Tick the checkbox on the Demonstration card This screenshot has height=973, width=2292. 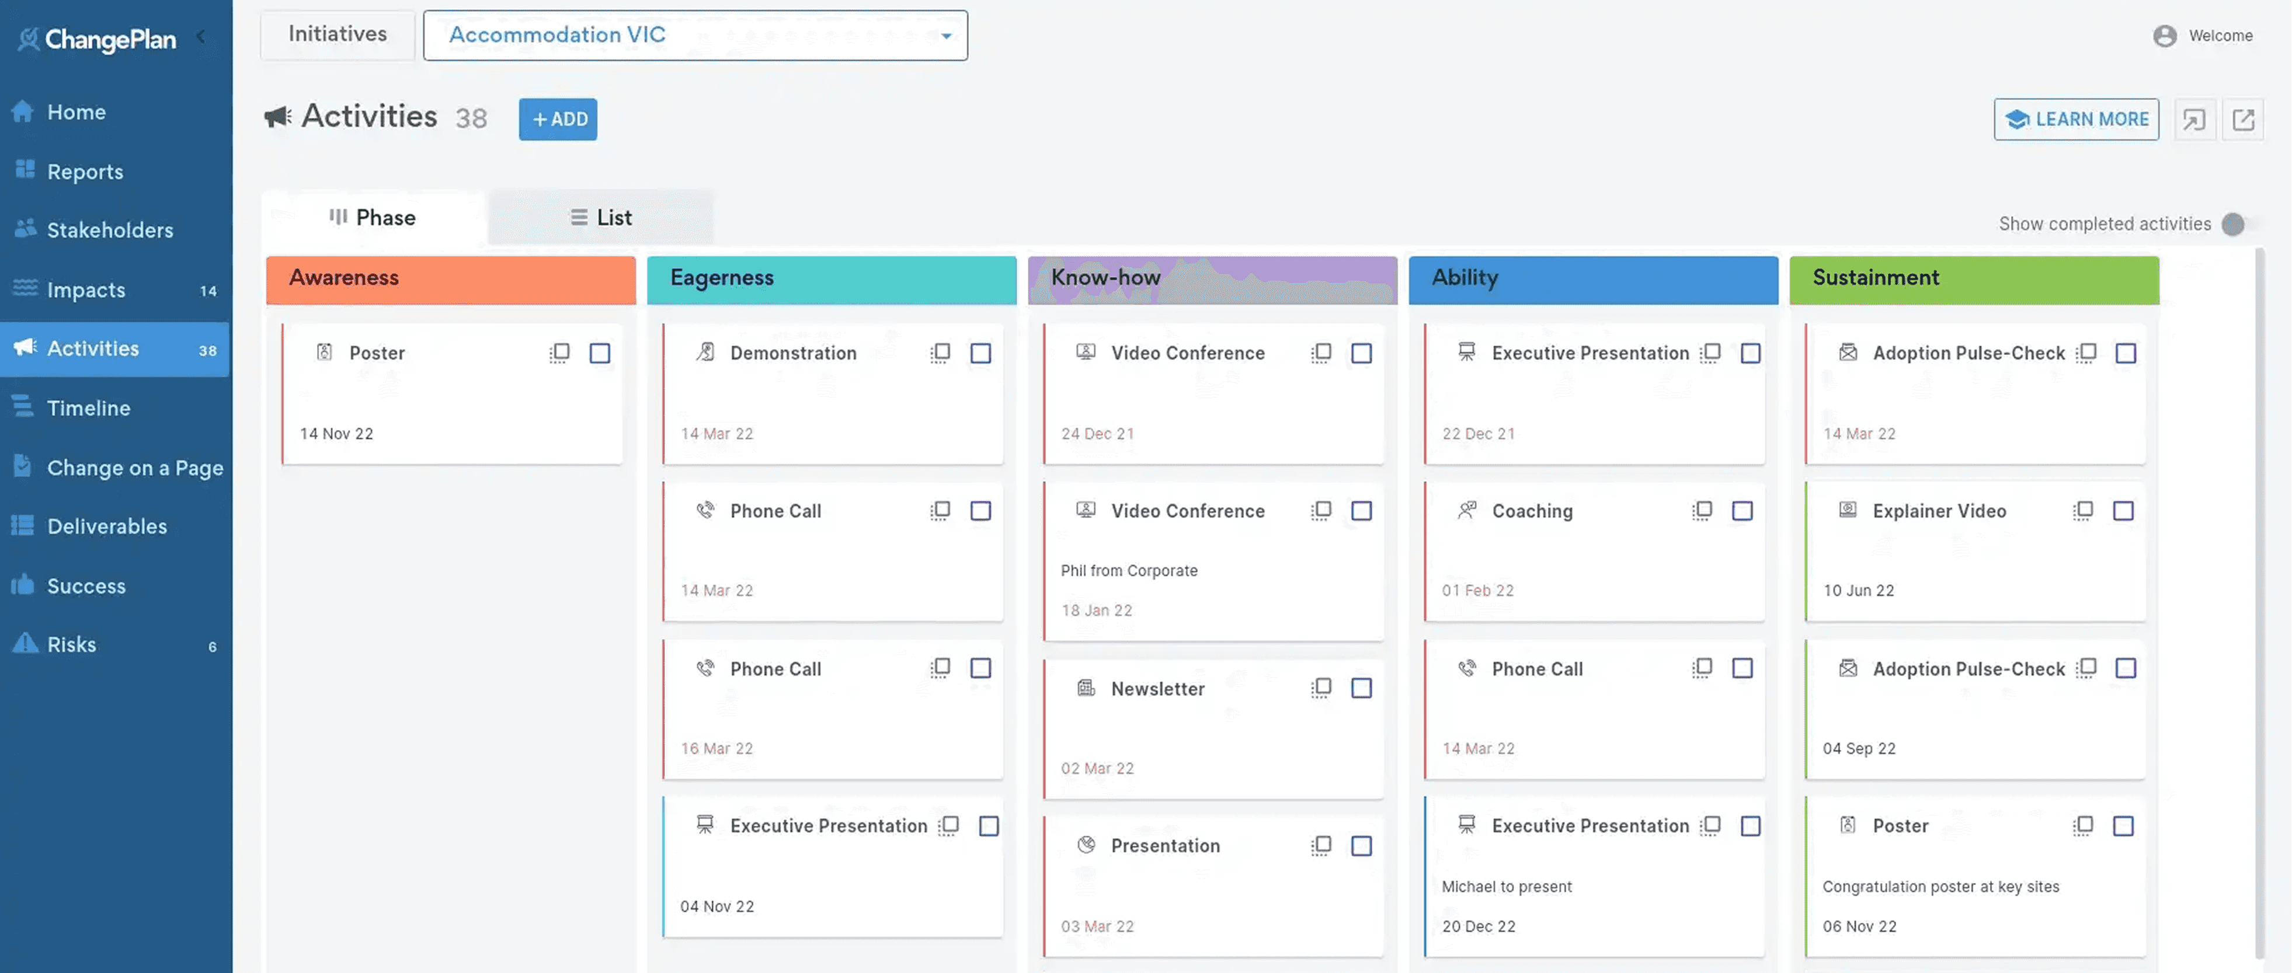pyautogui.click(x=980, y=353)
